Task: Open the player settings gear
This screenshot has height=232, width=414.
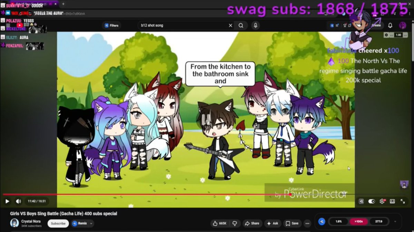Action: click(382, 201)
